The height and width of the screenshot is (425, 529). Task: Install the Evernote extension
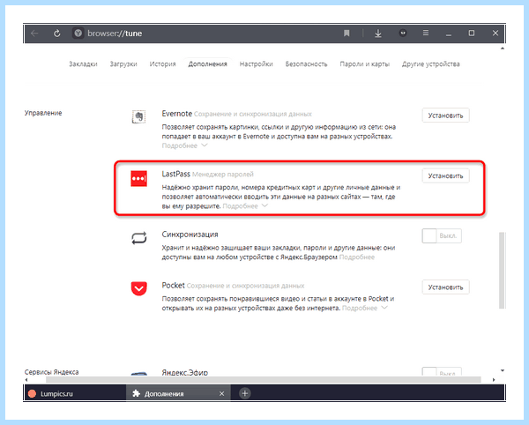[445, 116]
